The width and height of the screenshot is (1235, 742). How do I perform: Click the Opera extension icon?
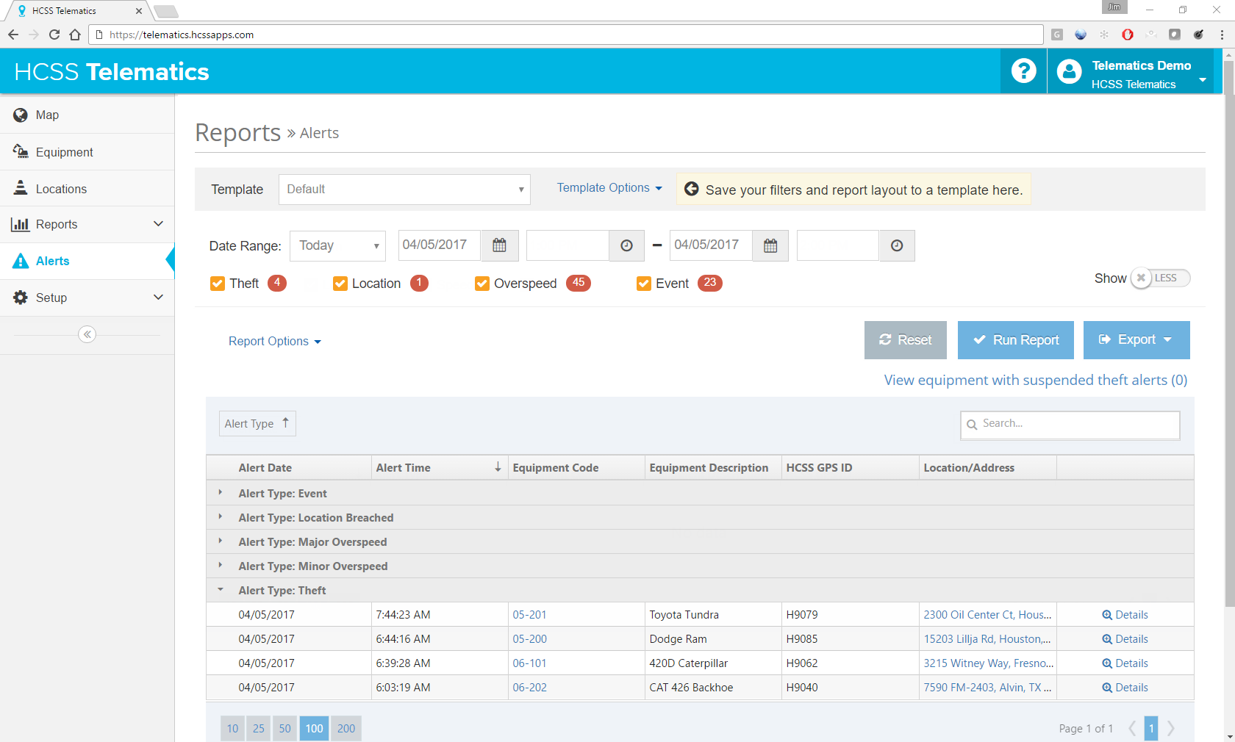tap(1128, 35)
